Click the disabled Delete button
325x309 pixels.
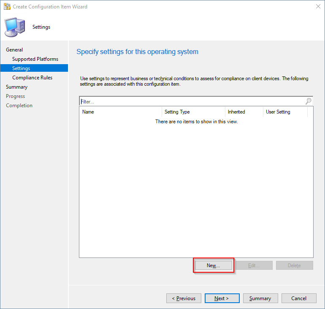pos(294,265)
